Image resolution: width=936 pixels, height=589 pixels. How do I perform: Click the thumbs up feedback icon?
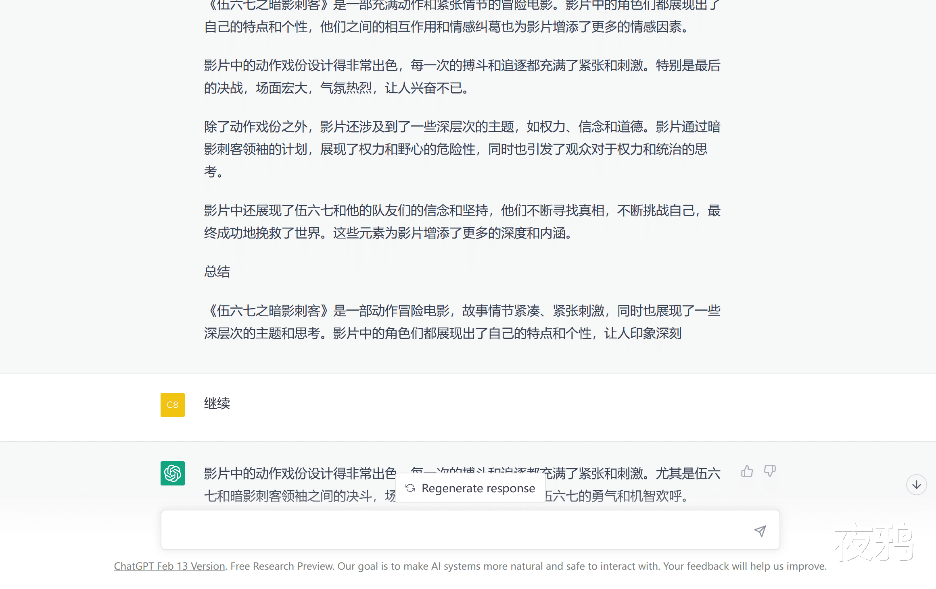click(747, 471)
